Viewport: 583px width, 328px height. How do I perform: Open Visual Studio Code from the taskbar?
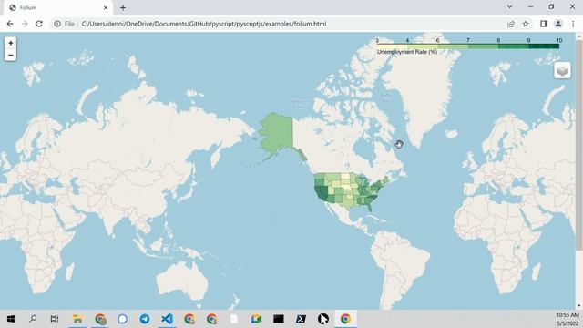[167, 319]
